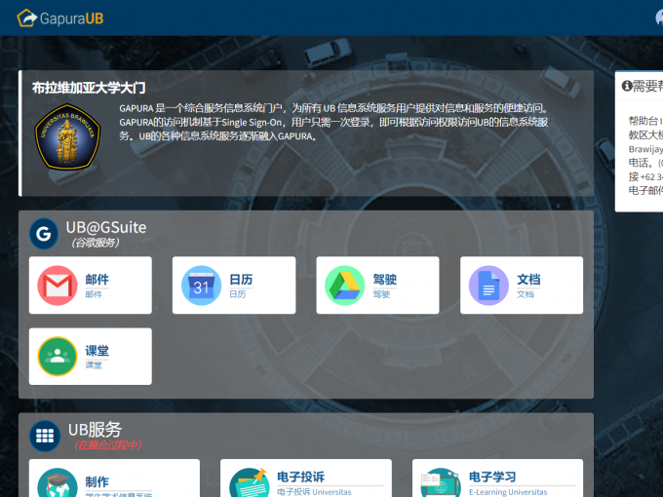Click the UB@GSuite G circle icon
The image size is (663, 497).
(x=44, y=234)
